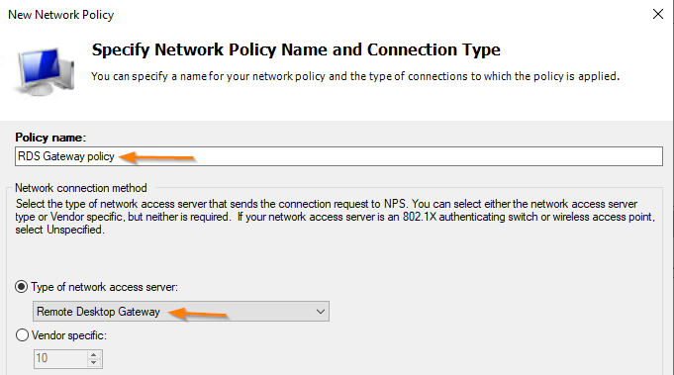Click the New Network Policy title bar text
Screen dimensions: 674x375
coord(61,15)
